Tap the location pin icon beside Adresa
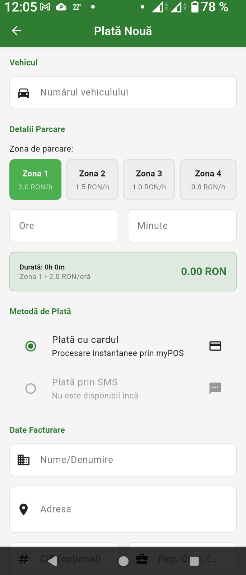Image resolution: width=246 pixels, height=575 pixels. (24, 509)
